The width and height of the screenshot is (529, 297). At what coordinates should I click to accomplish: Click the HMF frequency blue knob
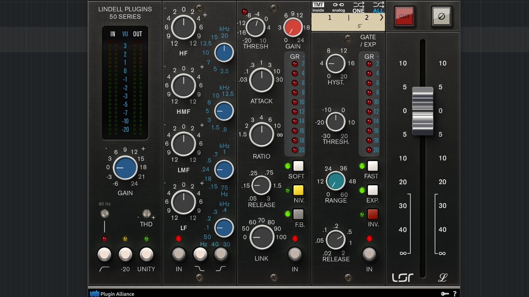coord(224,111)
